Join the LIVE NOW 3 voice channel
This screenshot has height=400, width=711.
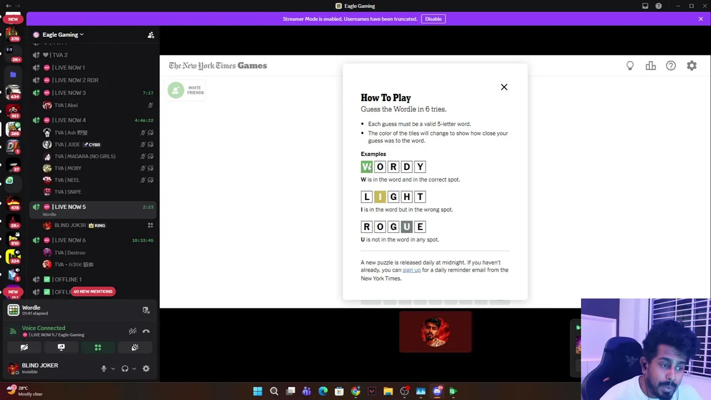coord(92,93)
